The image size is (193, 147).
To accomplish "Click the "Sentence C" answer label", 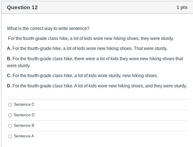I will (x=24, y=105).
